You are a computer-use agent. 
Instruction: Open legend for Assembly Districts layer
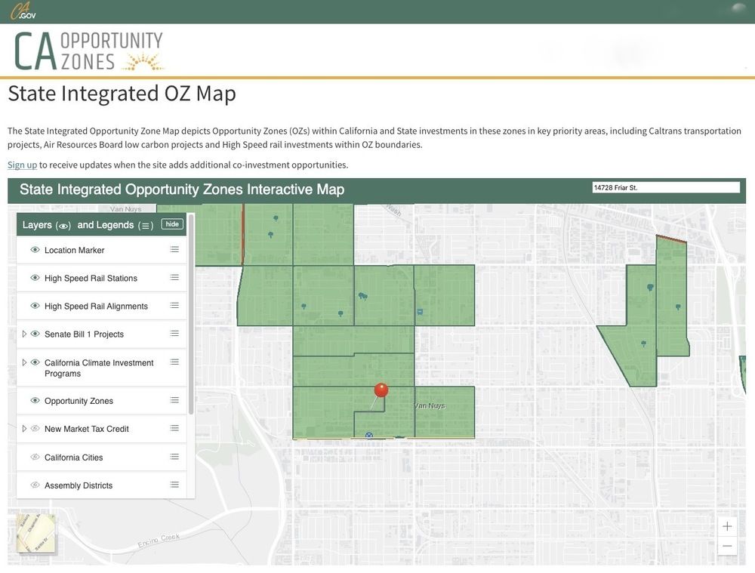174,485
